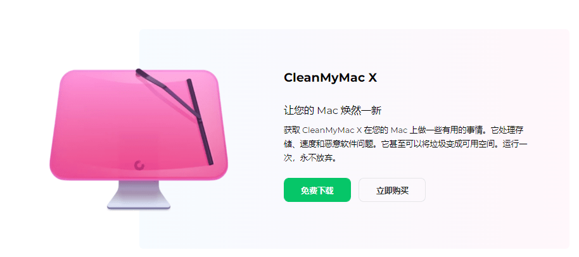Click the silver monitor stand of the icon

click(139, 195)
